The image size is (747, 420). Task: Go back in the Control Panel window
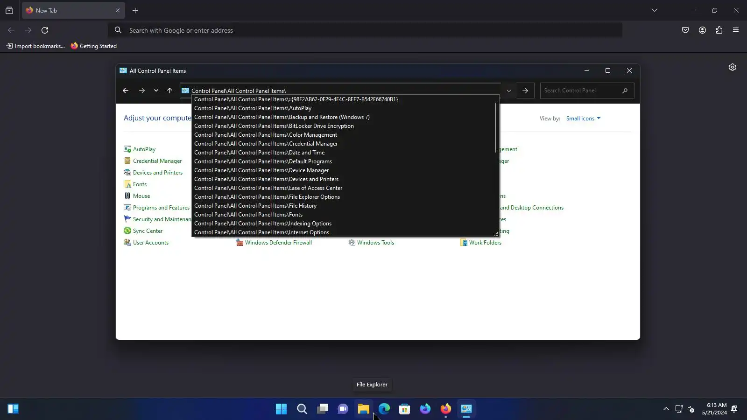[x=126, y=91]
